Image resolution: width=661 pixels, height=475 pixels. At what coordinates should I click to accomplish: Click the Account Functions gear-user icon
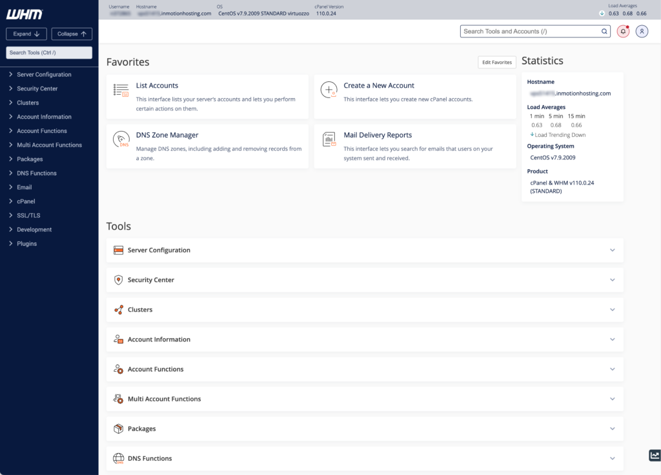119,369
